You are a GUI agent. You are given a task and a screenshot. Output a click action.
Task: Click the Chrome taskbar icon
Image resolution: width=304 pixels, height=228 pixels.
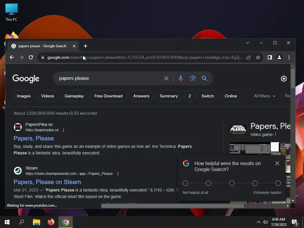66,222
